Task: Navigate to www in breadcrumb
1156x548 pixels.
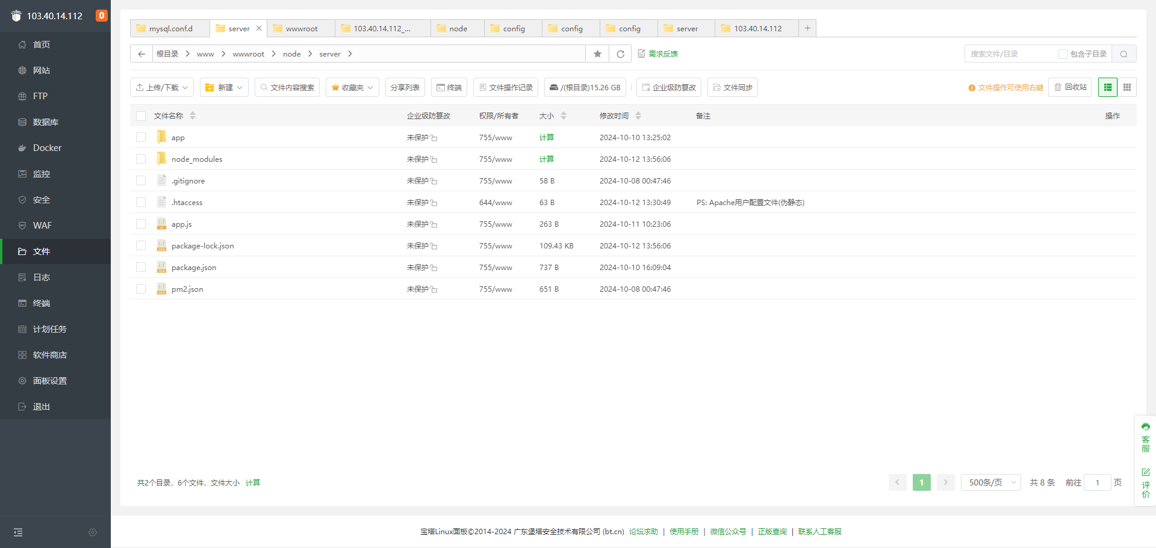Action: tap(205, 54)
